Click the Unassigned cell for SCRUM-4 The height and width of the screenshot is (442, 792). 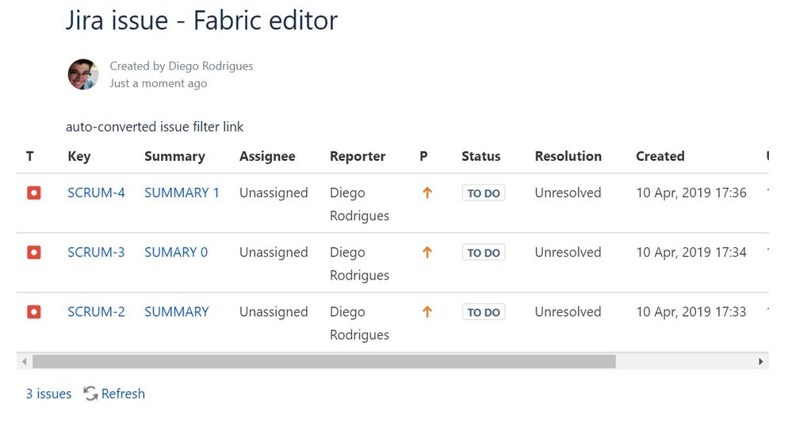point(274,192)
